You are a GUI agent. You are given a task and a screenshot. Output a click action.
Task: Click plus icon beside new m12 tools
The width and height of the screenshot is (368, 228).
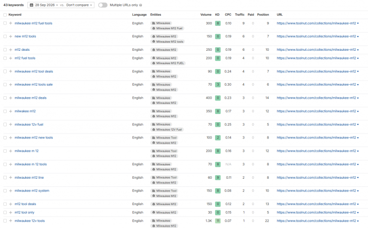pos(11,36)
